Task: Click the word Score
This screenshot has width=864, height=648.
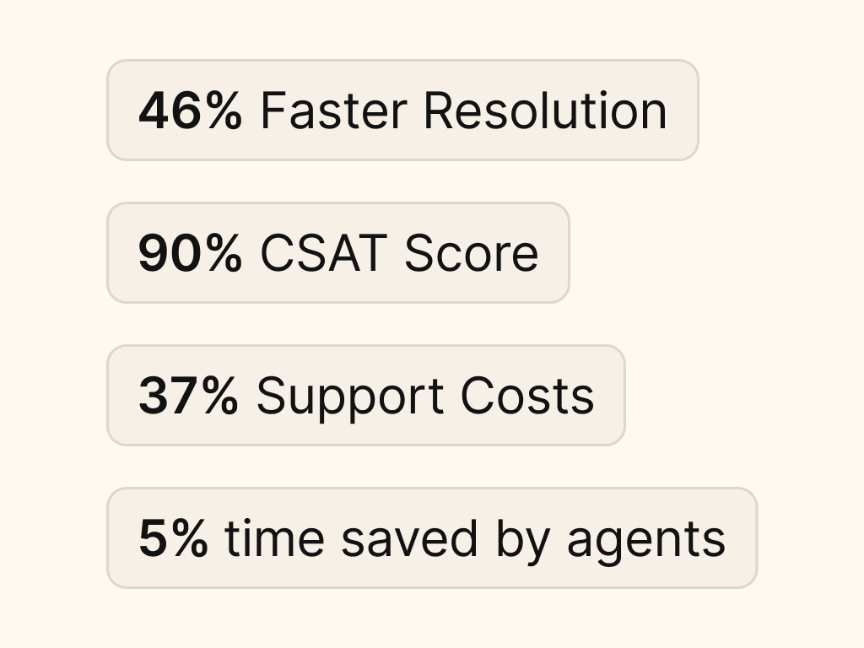Action: coord(471,253)
